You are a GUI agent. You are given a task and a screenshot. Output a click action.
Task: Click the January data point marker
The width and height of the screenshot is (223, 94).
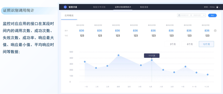[x=85, y=62]
